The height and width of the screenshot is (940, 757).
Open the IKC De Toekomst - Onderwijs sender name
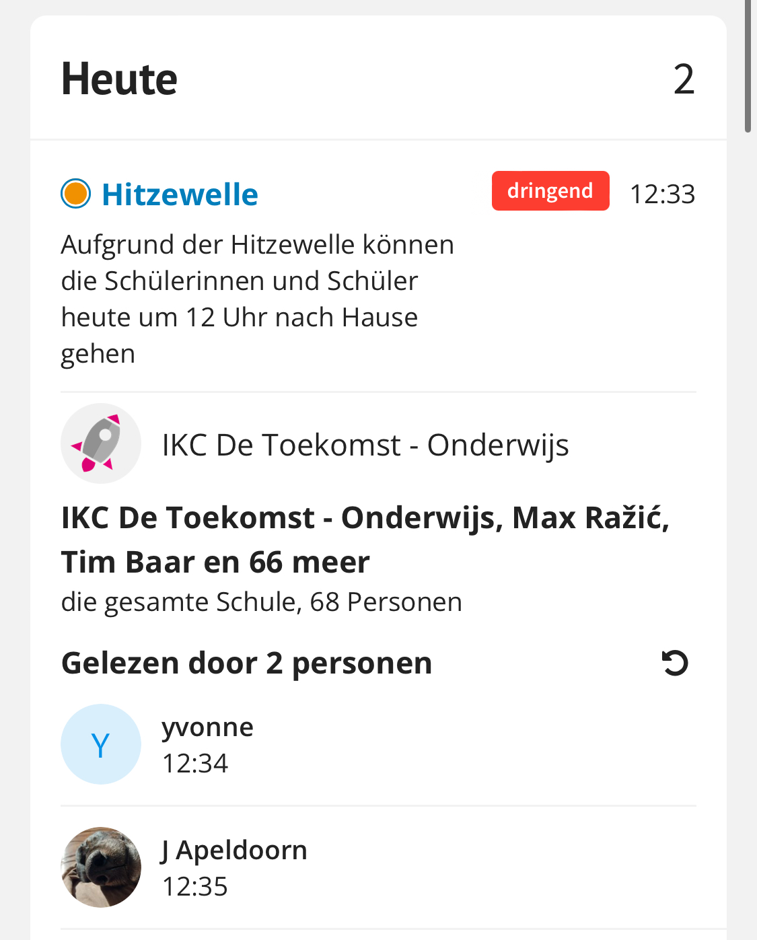(365, 445)
